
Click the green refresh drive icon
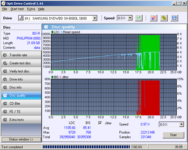pyautogui.click(x=139, y=18)
